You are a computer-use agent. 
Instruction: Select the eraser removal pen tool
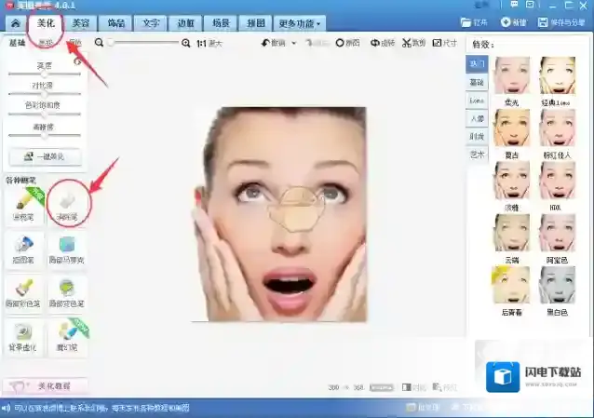point(67,205)
